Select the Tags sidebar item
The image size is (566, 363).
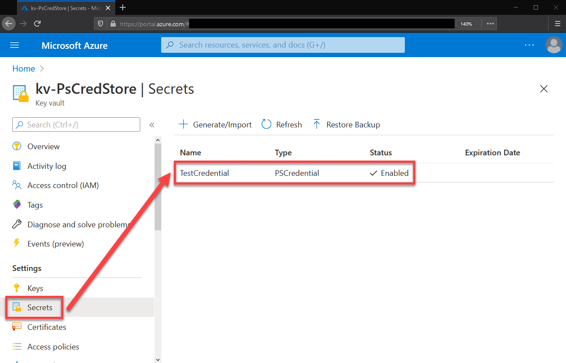tap(35, 205)
